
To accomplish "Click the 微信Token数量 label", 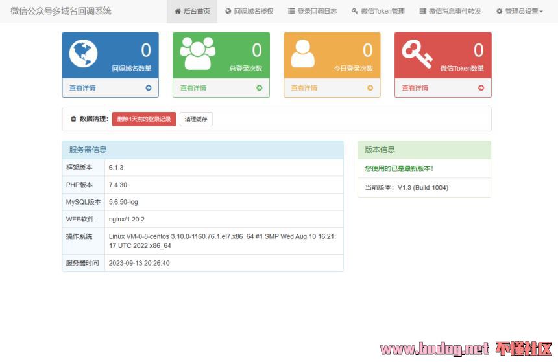I will [462, 68].
